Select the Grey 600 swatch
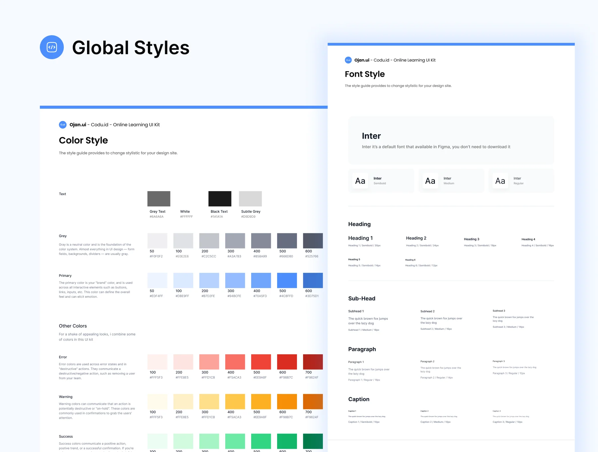This screenshot has height=452, width=598. tap(313, 241)
